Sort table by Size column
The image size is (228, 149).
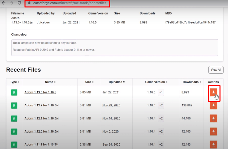89,82
